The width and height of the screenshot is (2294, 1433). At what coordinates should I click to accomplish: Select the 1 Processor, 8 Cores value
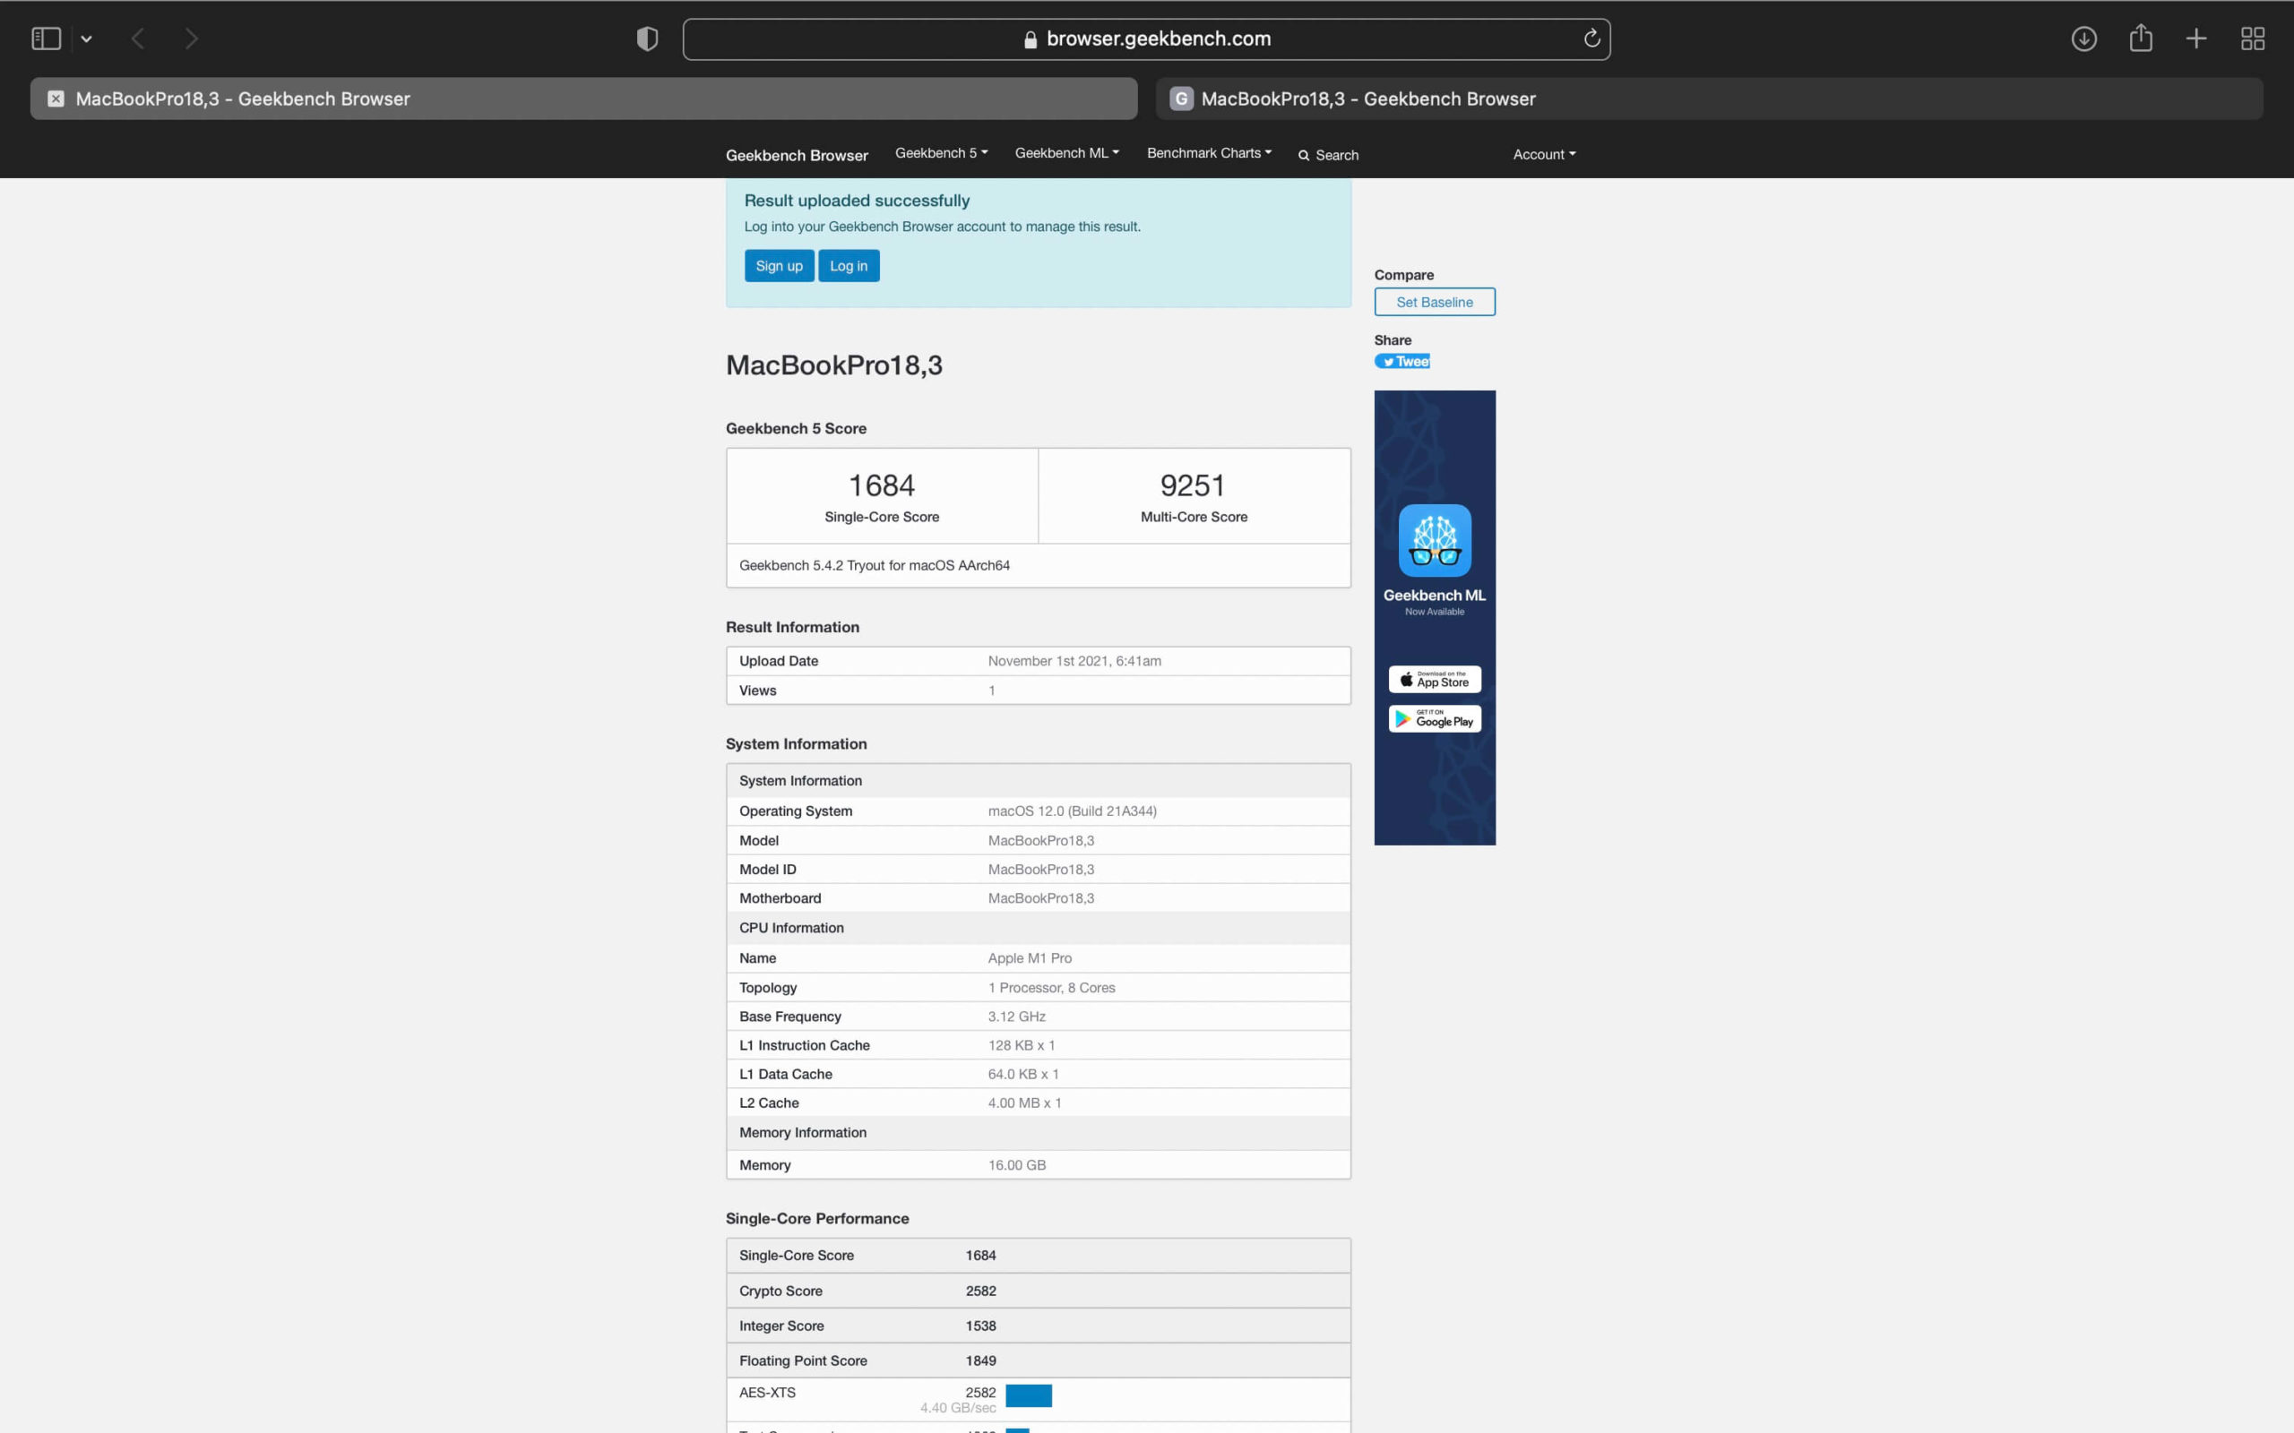click(x=1051, y=988)
